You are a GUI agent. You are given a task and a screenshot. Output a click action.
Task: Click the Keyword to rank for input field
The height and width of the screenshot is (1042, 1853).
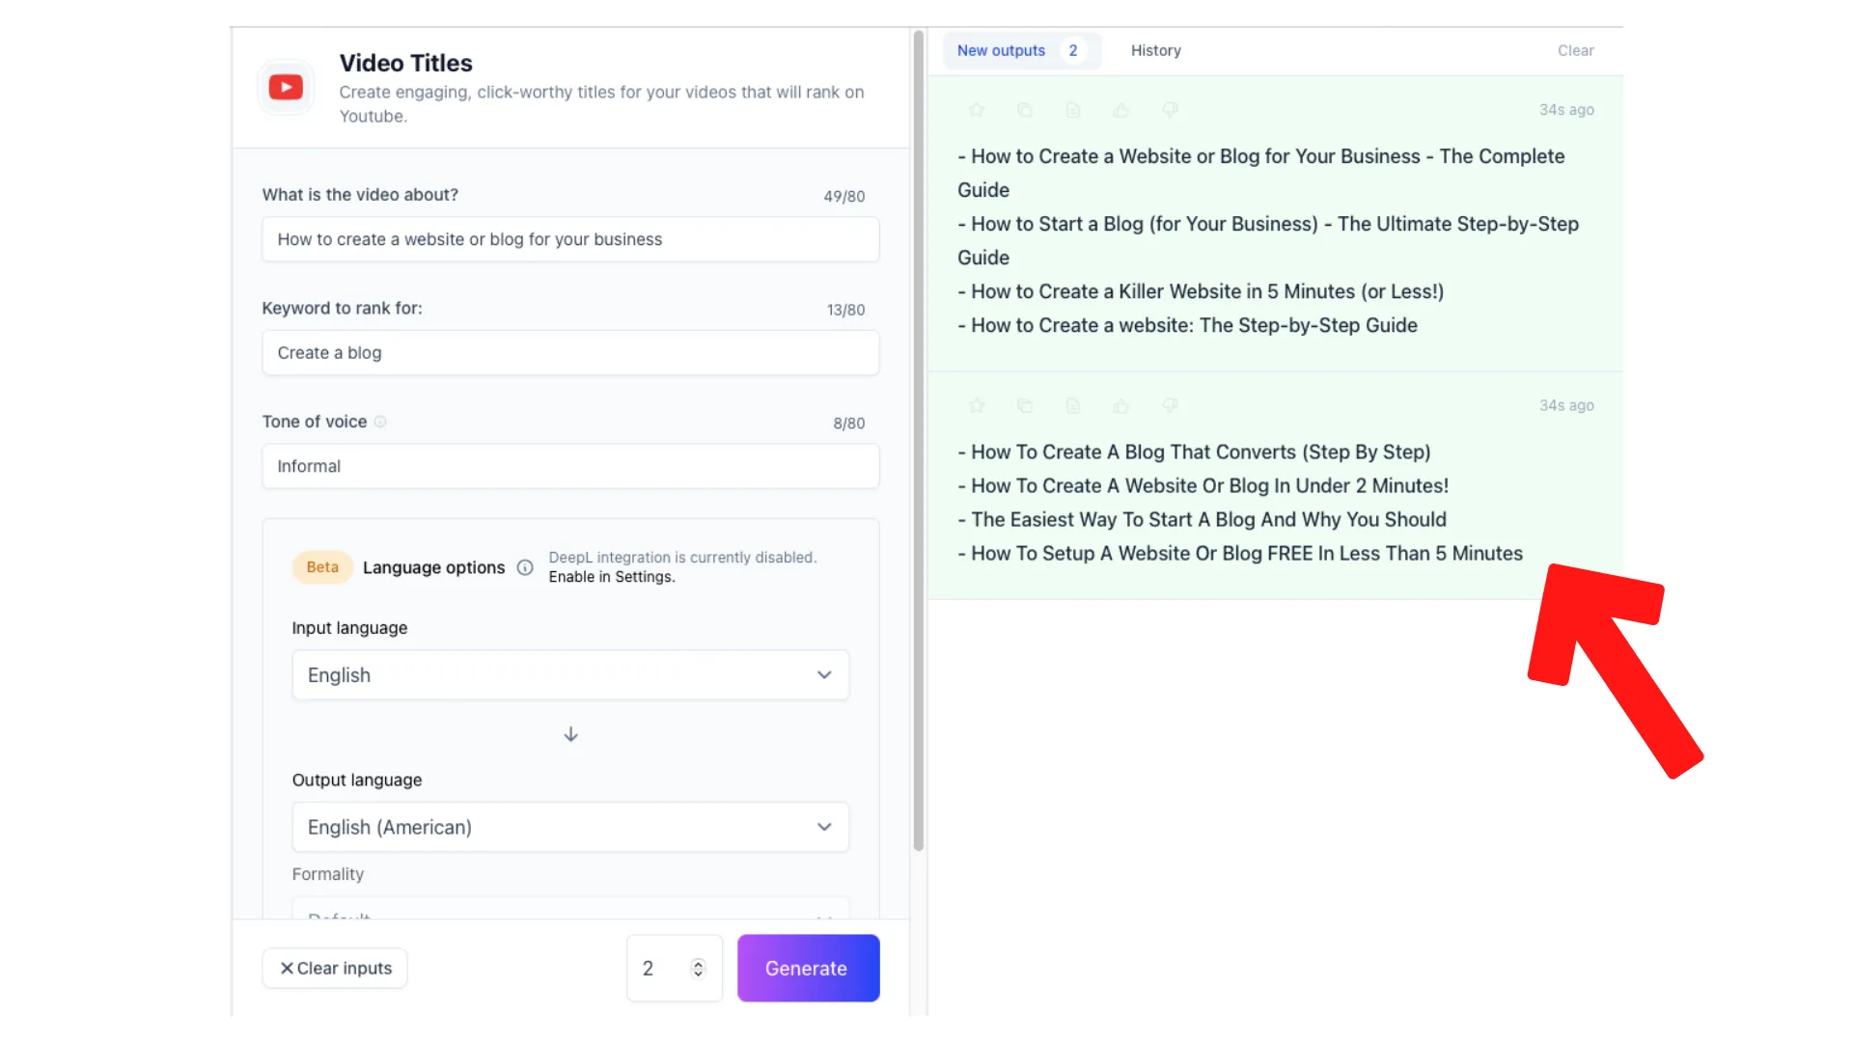(x=569, y=352)
